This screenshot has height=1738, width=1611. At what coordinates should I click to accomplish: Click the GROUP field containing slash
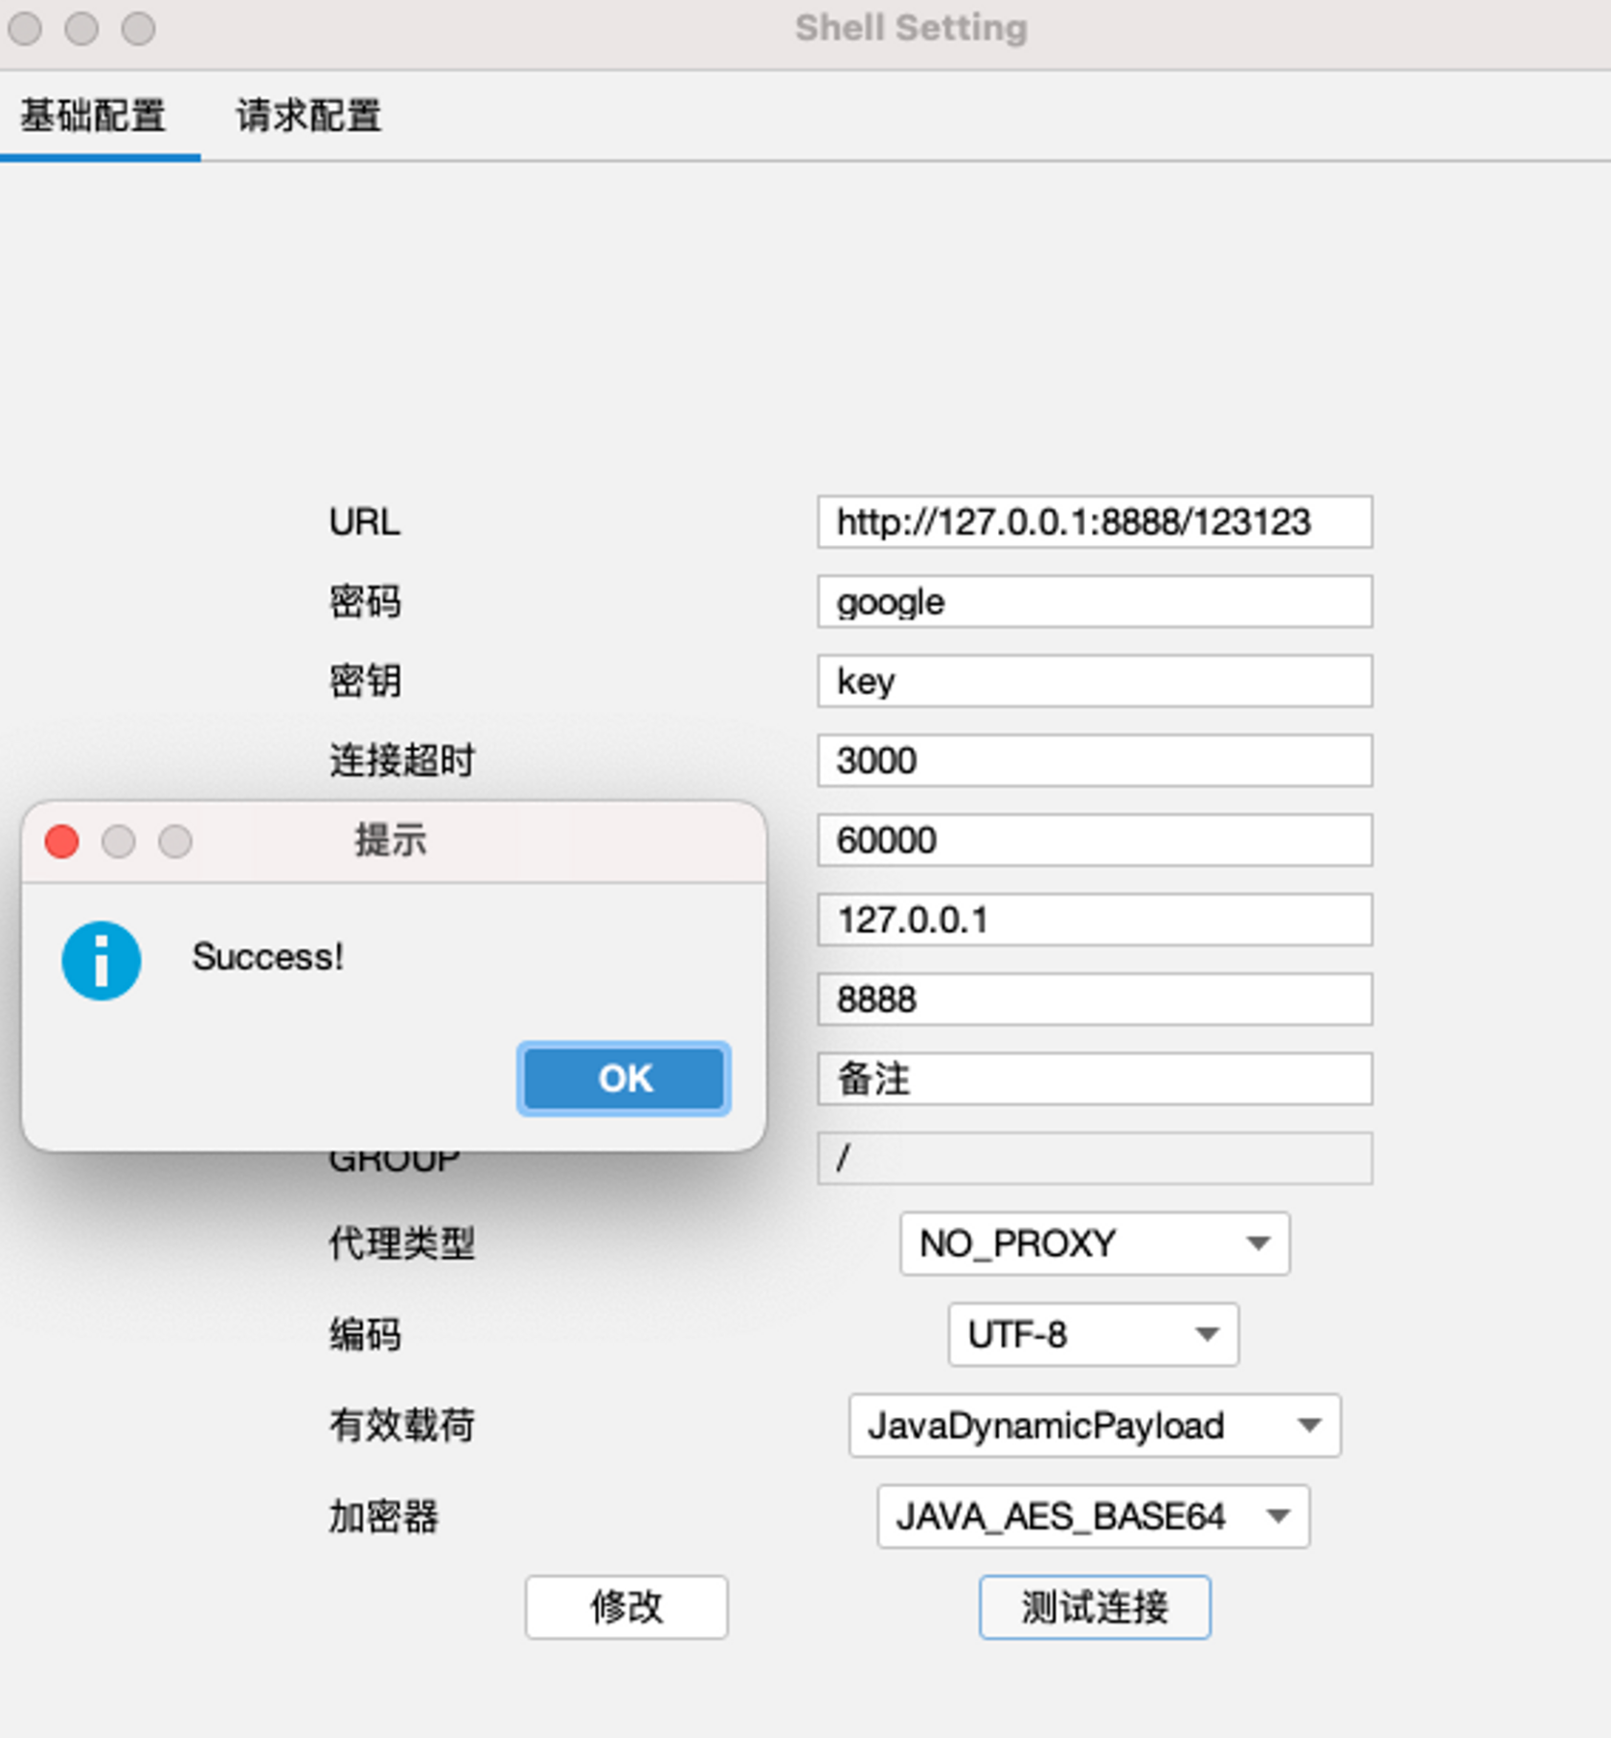point(1095,1158)
